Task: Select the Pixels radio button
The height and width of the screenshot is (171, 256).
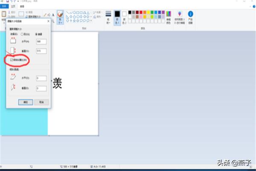Action: (x=36, y=34)
